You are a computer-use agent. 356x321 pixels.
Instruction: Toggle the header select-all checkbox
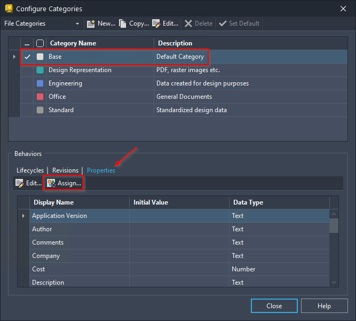tap(40, 43)
